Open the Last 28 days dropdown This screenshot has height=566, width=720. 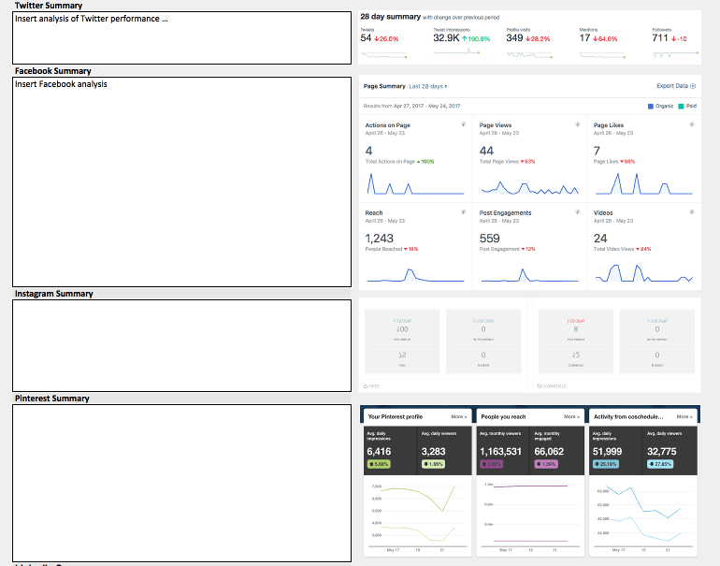[428, 86]
